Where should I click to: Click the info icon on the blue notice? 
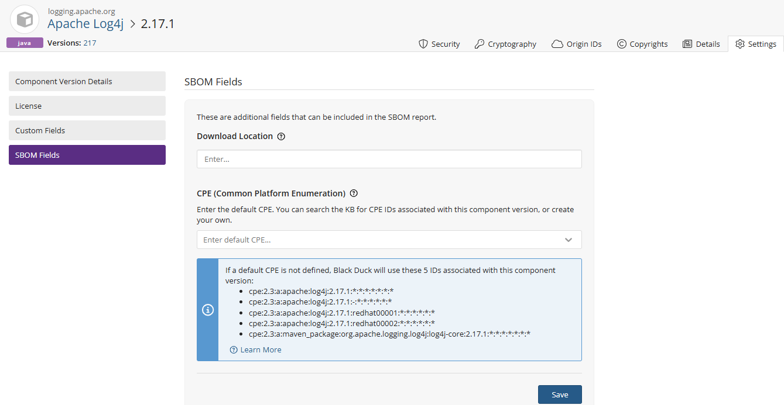tap(207, 310)
